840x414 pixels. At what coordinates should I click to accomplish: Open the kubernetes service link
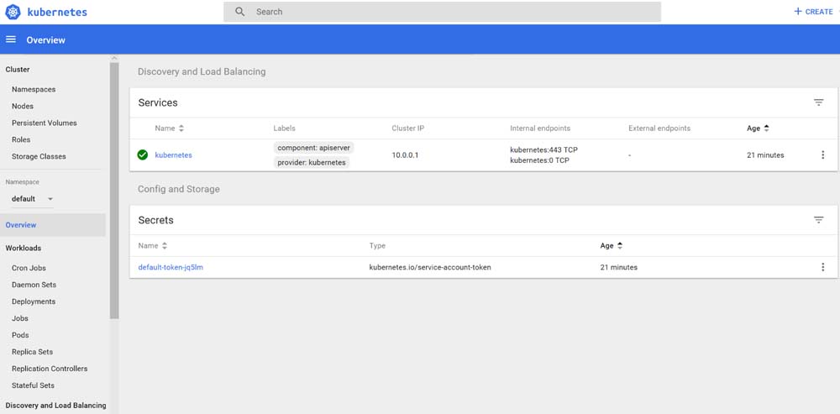[x=173, y=155]
